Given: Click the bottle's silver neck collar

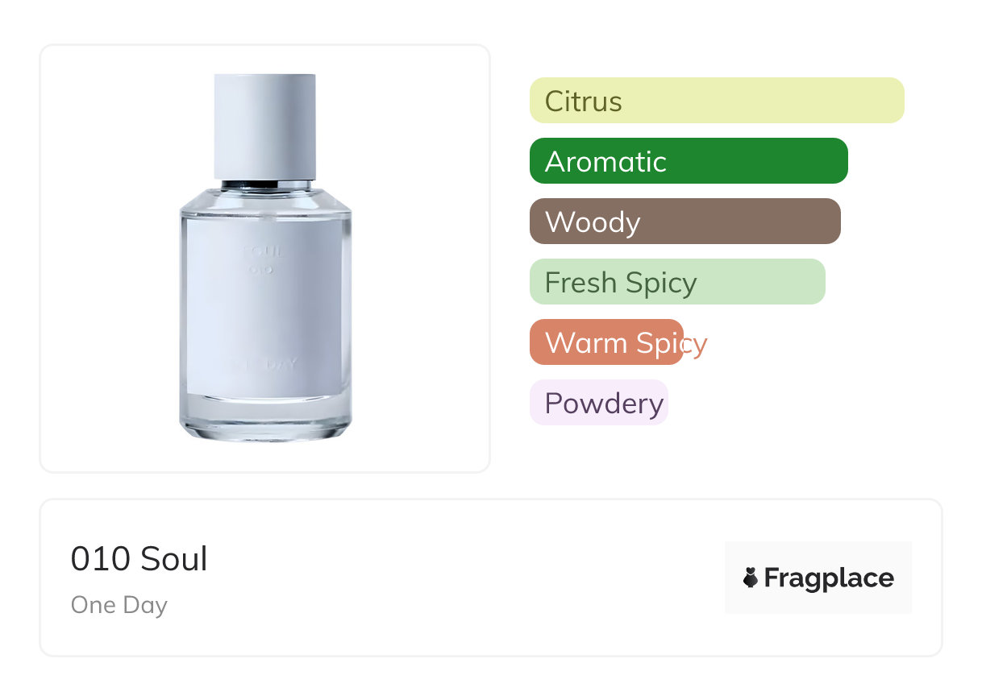Looking at the screenshot, I should tap(264, 184).
